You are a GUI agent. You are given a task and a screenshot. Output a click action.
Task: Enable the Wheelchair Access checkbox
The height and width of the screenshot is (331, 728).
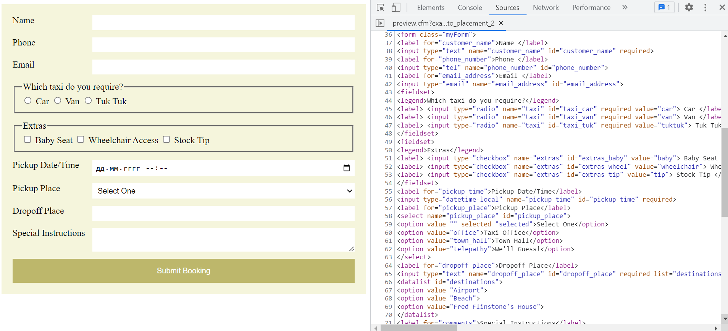[81, 139]
